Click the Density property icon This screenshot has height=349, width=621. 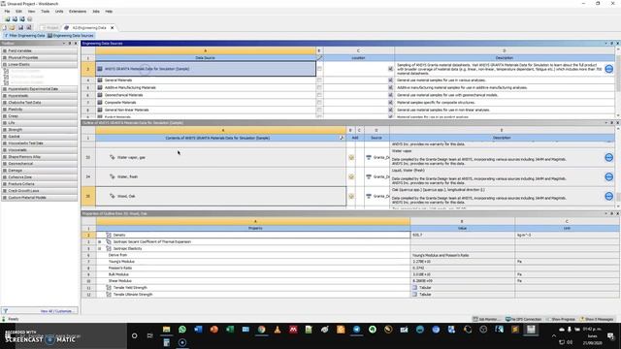pyautogui.click(x=109, y=235)
